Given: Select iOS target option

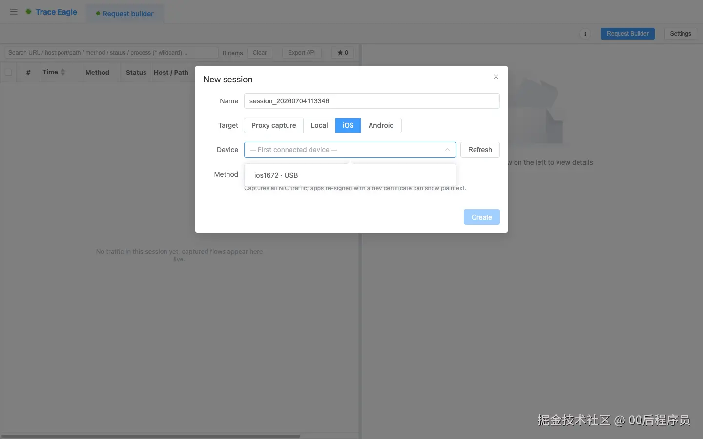Looking at the screenshot, I should tap(348, 125).
